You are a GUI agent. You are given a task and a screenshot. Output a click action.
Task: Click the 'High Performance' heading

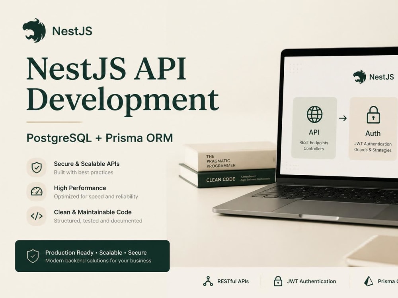tap(80, 188)
